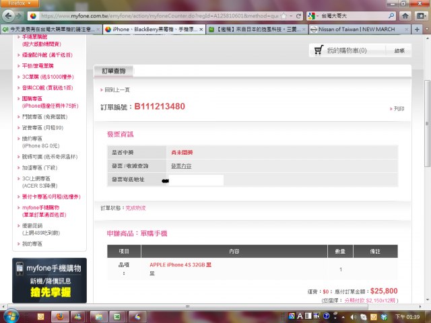Click the vertical page scrollbar thumb

pos(427,123)
